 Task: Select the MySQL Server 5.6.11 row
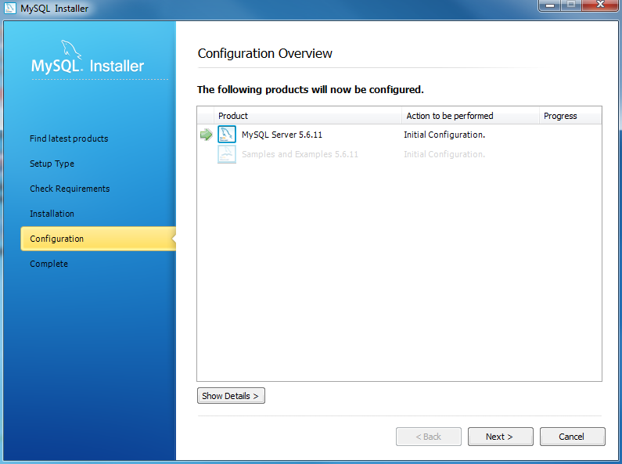(x=399, y=135)
